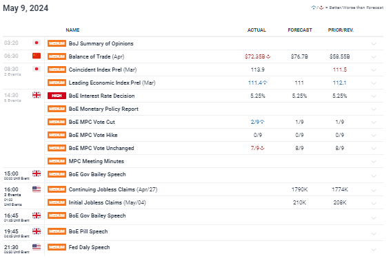Click the US flag at 21:30

37,247
